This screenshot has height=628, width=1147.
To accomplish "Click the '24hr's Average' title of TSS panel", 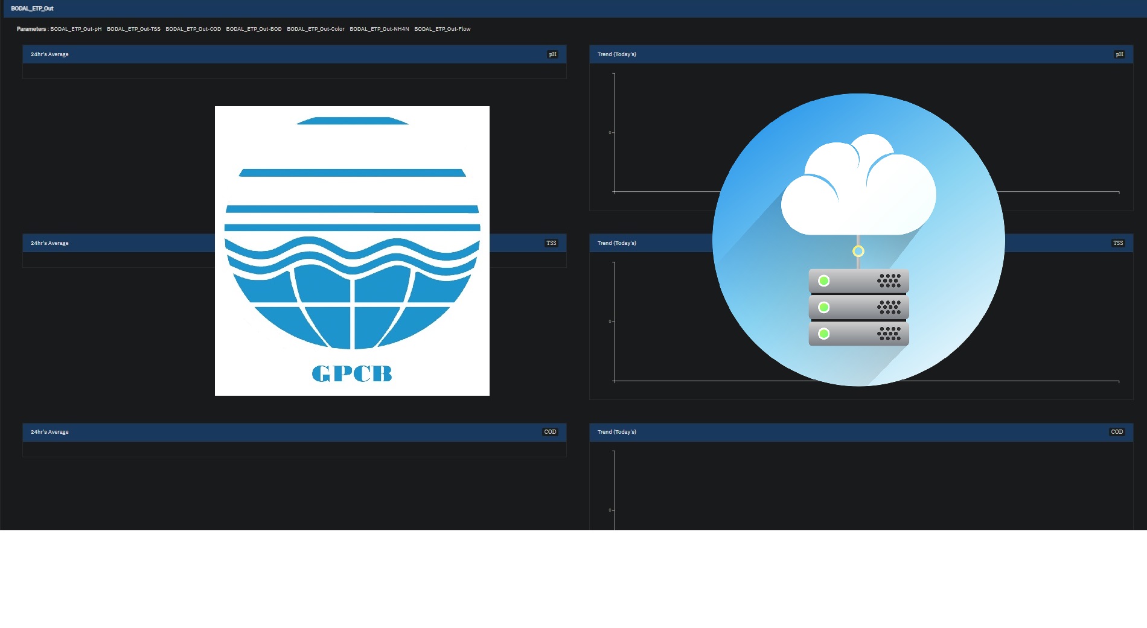I will coord(50,243).
